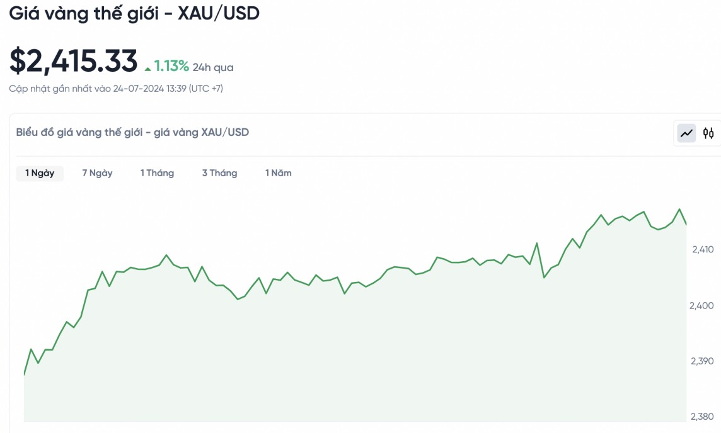Switch to candlestick chart view icon
This screenshot has width=721, height=433.
[x=708, y=133]
